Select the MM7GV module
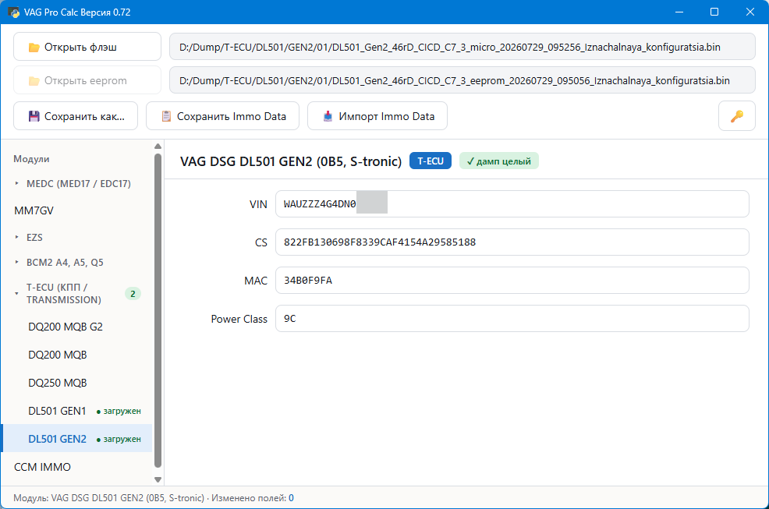The height and width of the screenshot is (509, 769). pos(34,210)
